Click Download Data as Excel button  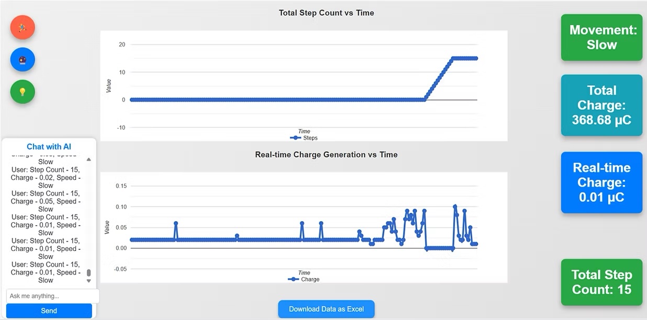tap(326, 309)
